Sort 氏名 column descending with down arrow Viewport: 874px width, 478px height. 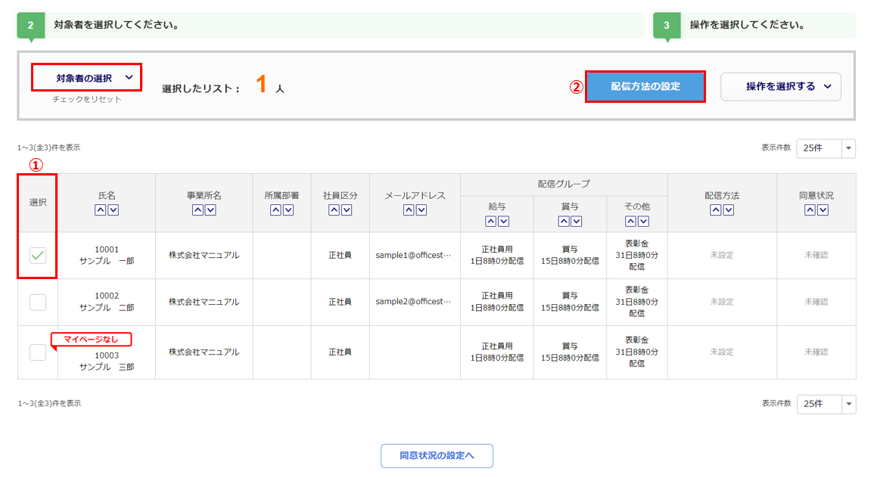point(113,210)
